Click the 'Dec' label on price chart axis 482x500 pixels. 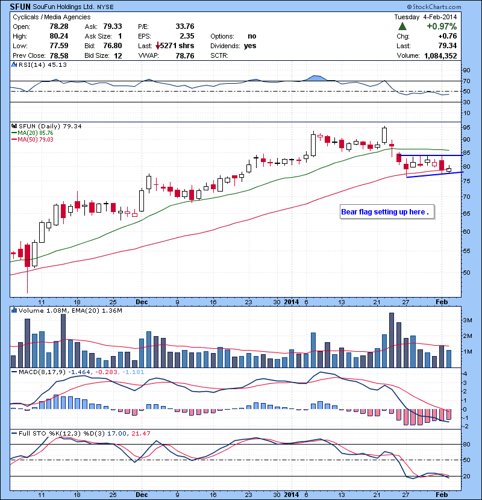click(142, 302)
